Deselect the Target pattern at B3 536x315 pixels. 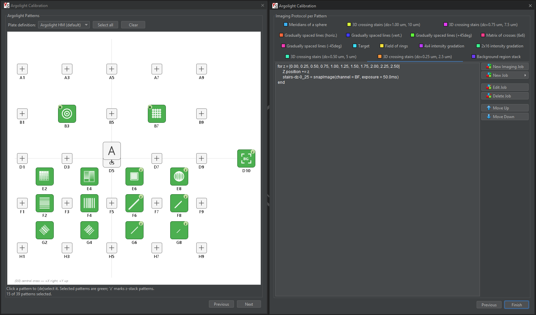click(x=67, y=114)
